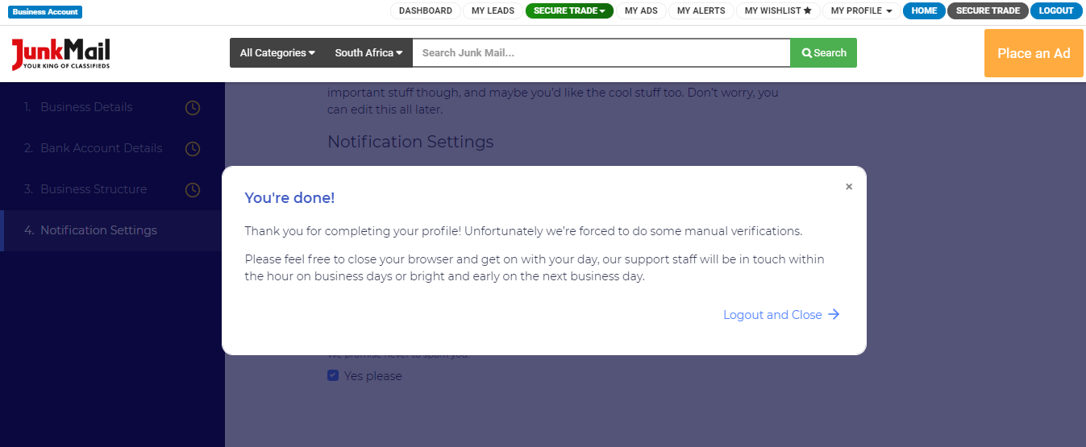Open the green Secure Trade dropdown
Screen dimensions: 1086x447
coord(569,11)
